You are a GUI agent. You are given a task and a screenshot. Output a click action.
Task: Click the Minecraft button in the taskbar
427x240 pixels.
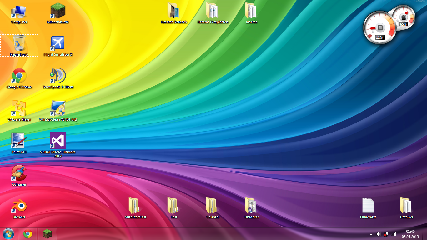(x=47, y=234)
